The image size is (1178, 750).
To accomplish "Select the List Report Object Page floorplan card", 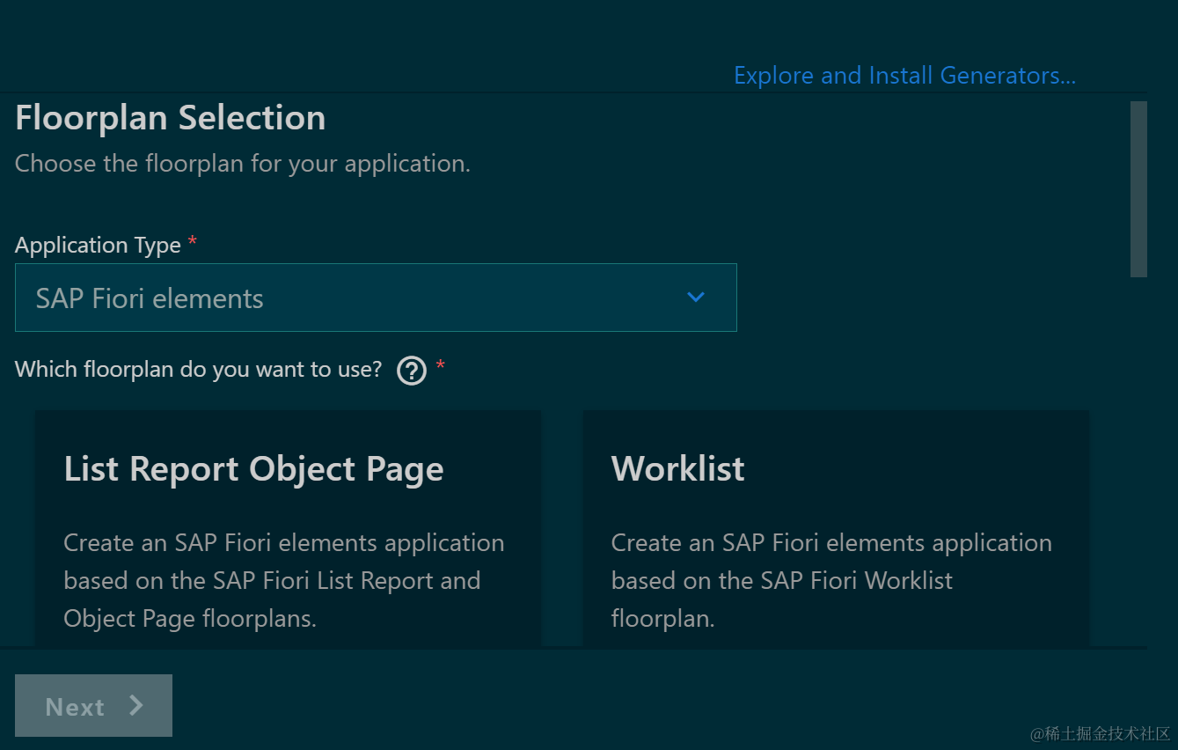I will [x=288, y=528].
